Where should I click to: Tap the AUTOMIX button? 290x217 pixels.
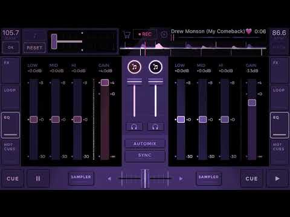[145, 143]
